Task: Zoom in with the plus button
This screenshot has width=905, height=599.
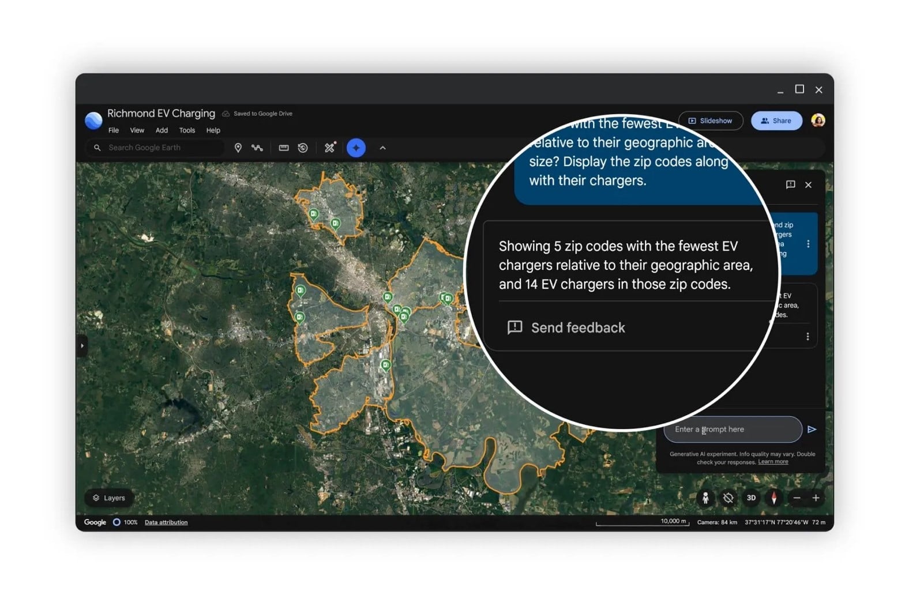Action: 816,498
